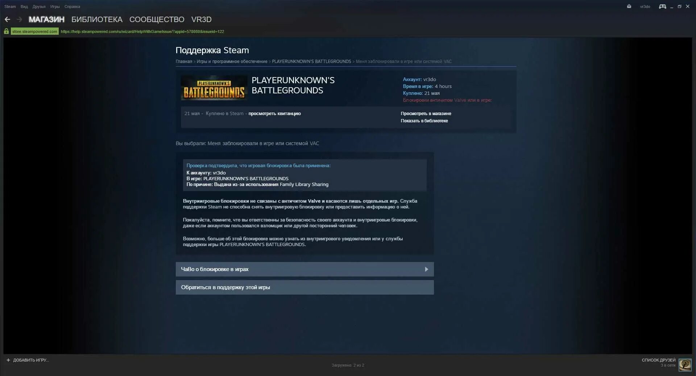Open Big Picture mode controller icon
The height and width of the screenshot is (376, 696).
click(662, 7)
